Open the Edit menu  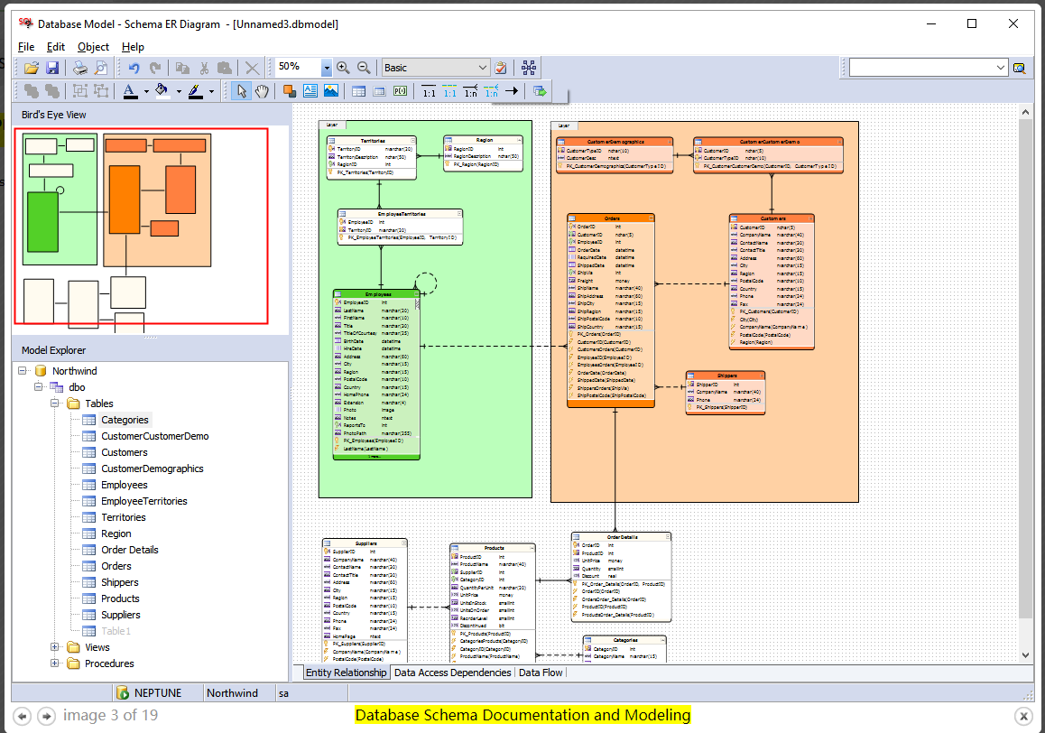tap(55, 47)
